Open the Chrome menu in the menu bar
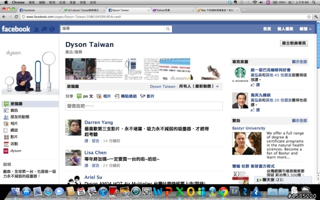The height and width of the screenshot is (200, 320). point(18,2)
